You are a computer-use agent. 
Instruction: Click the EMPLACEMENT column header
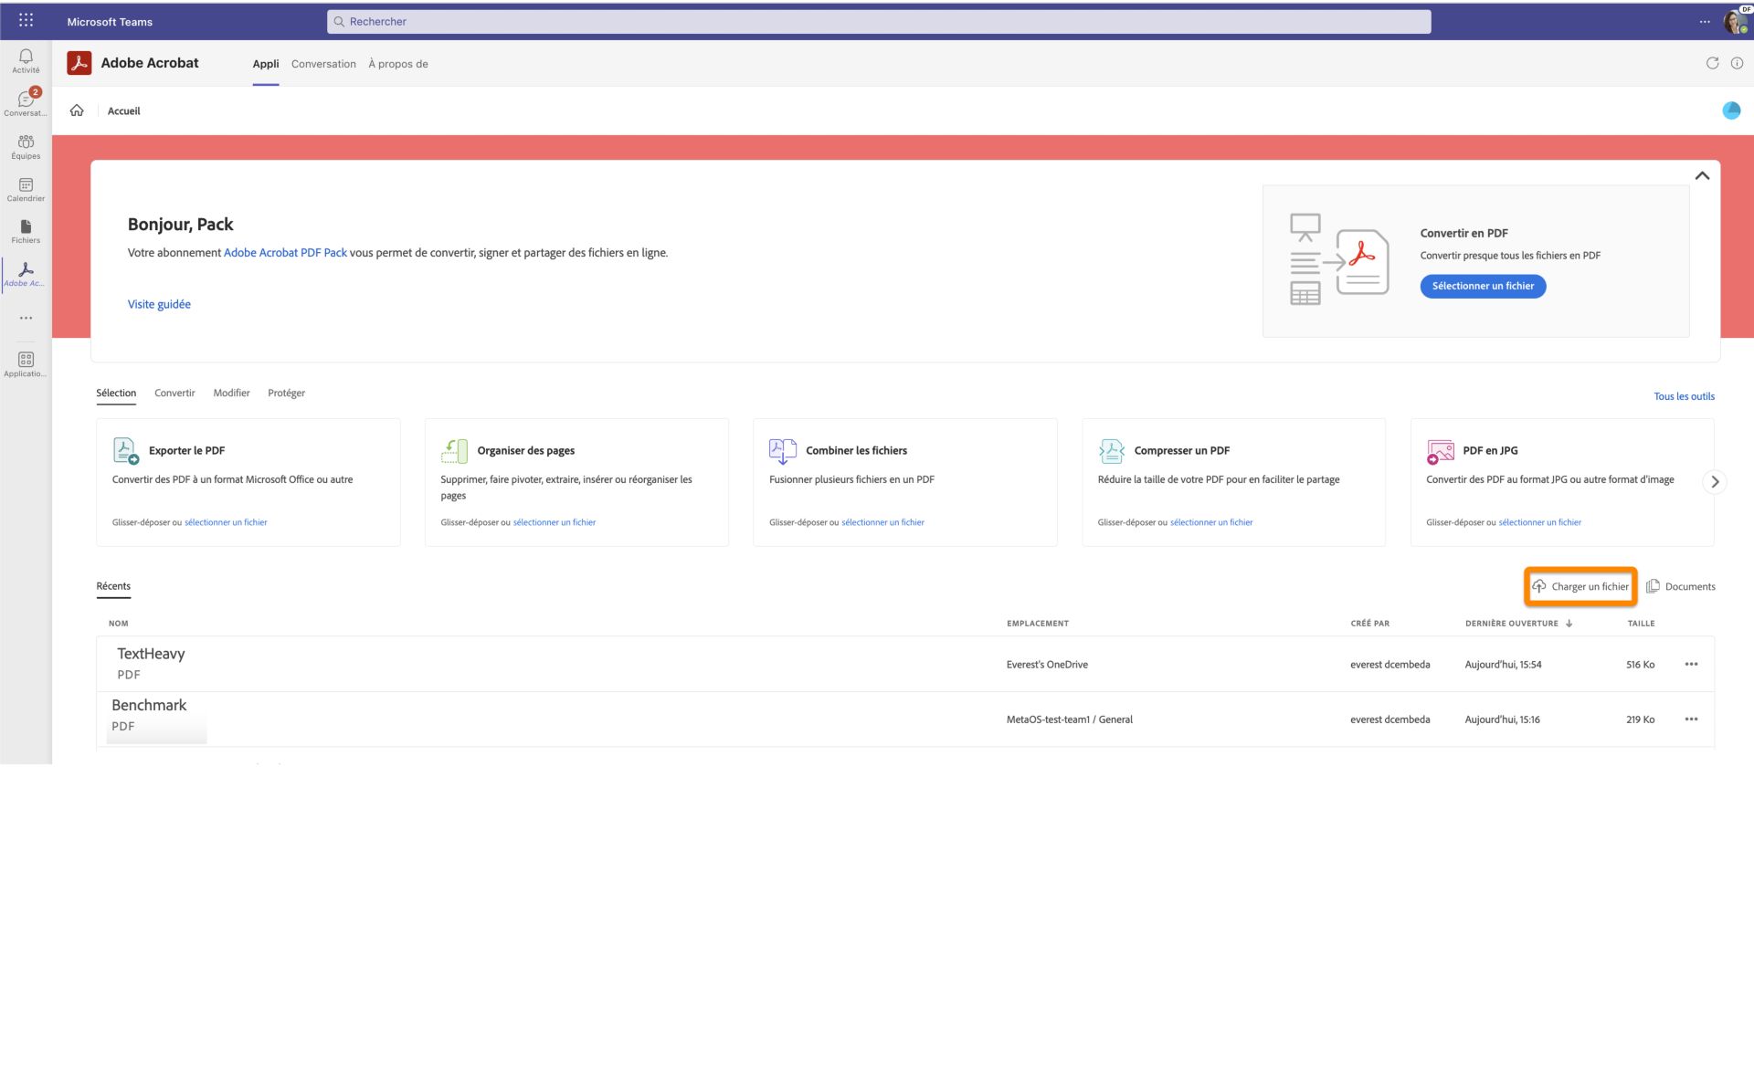click(x=1038, y=624)
